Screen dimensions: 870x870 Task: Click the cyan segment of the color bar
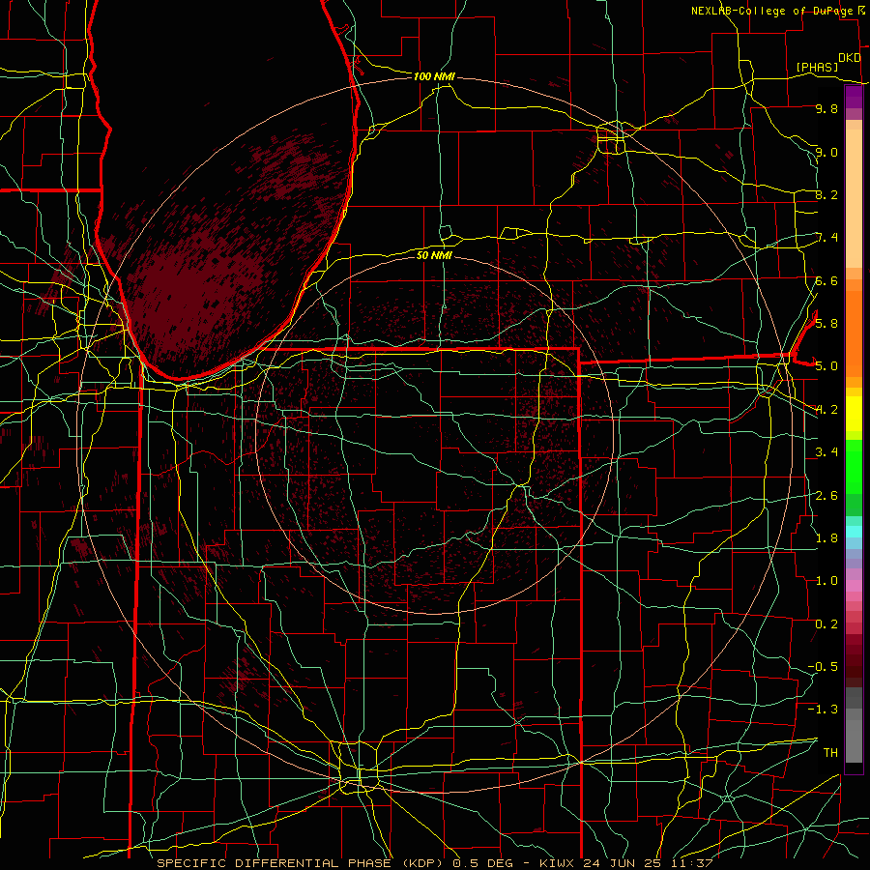(x=854, y=532)
